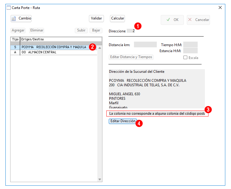231x189 pixels.
Task: Click the A type cell in second row
Action: tap(15, 52)
